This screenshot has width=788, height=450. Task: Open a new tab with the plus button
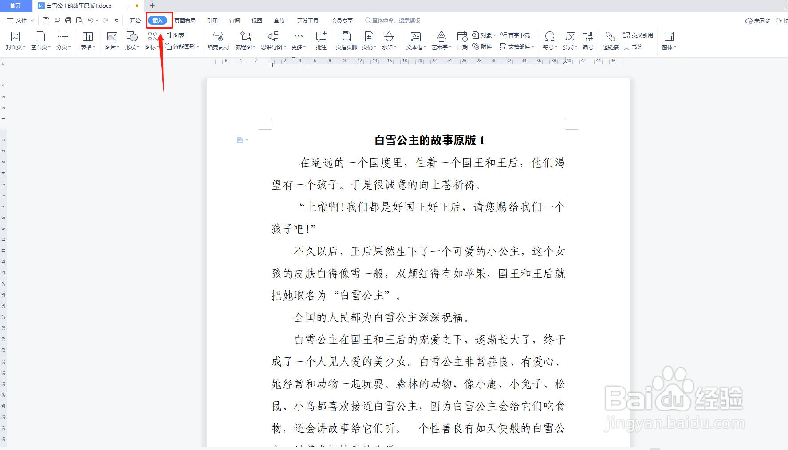(152, 6)
